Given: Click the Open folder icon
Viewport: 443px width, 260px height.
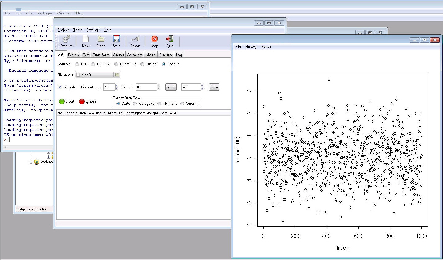Looking at the screenshot, I should coord(101,39).
